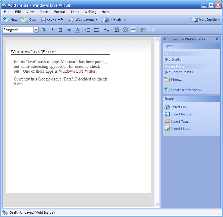Click the icon beside Create a new post
The height and width of the screenshot is (217, 223).
click(x=167, y=90)
